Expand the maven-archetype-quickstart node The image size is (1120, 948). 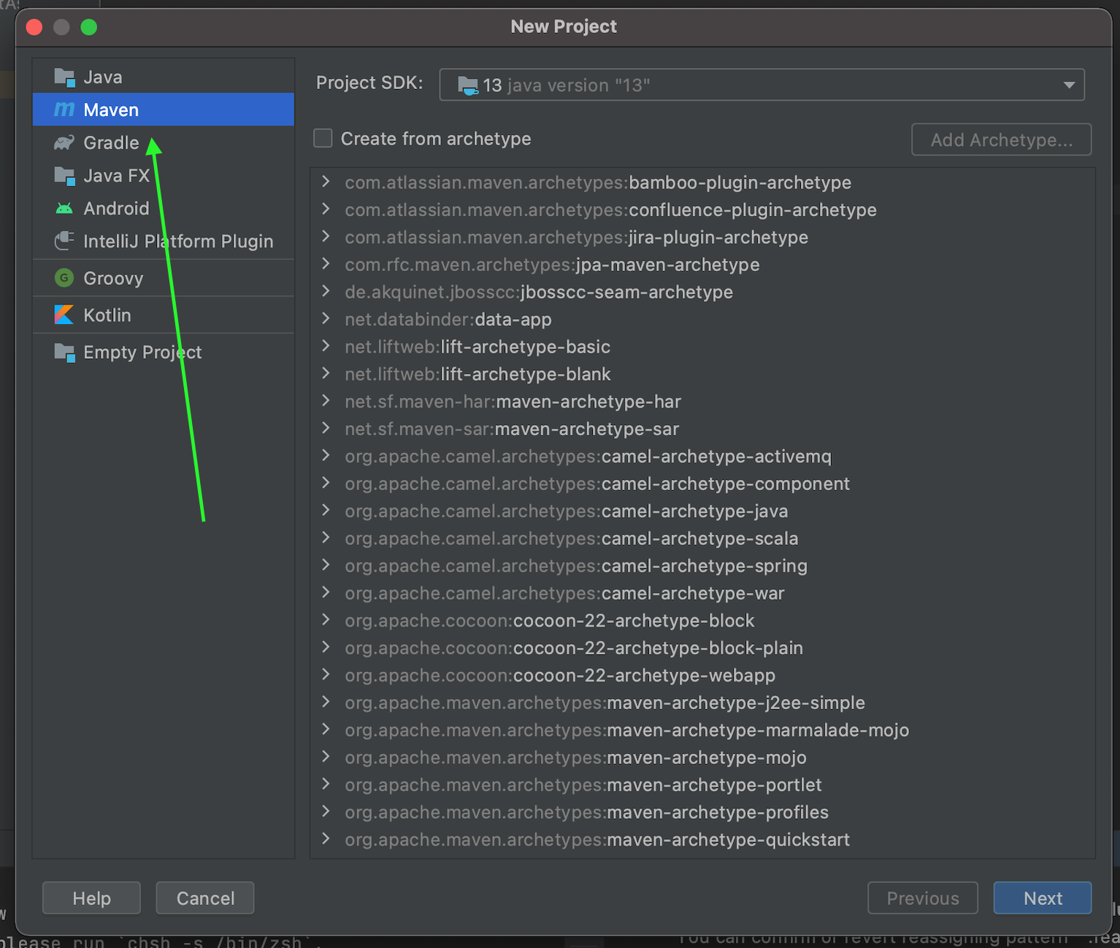[326, 839]
